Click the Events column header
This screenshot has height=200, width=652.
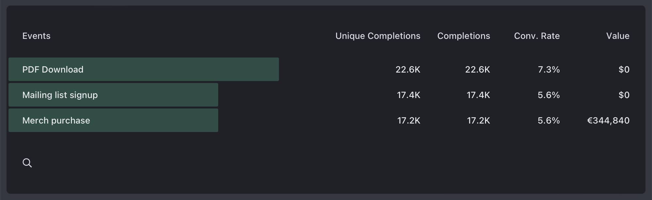pyautogui.click(x=36, y=36)
